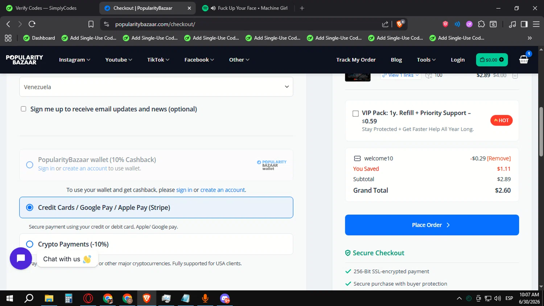Go to Track My Order
The image size is (544, 306).
click(356, 60)
